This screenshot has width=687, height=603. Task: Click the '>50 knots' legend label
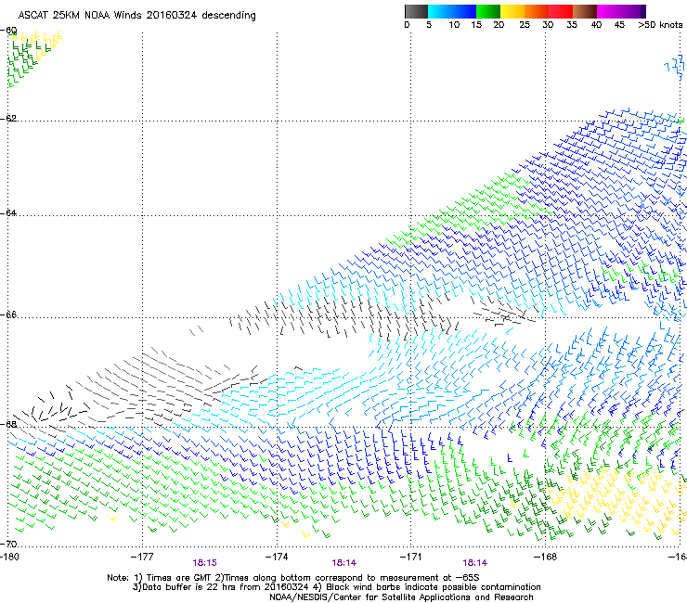(x=660, y=25)
